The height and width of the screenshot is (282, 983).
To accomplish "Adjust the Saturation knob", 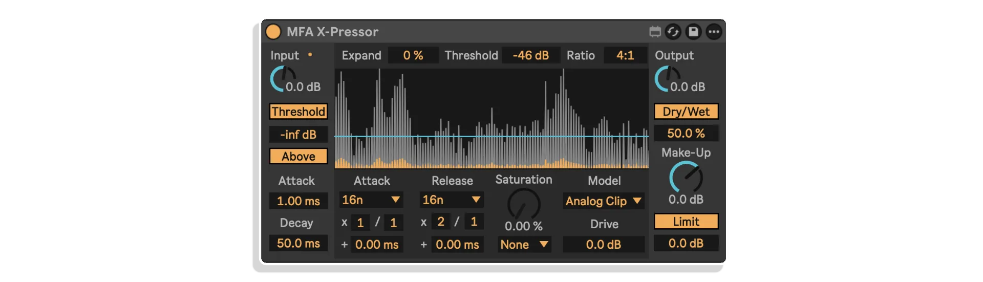I will tap(524, 204).
